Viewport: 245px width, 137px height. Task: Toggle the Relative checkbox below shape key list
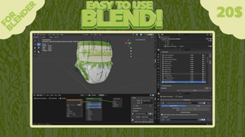(162, 88)
